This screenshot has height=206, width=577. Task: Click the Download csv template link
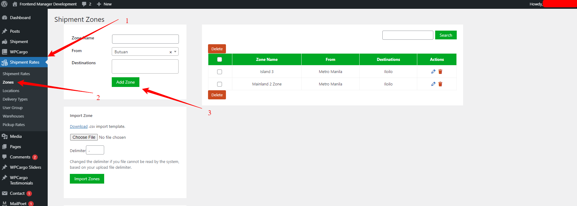click(79, 127)
